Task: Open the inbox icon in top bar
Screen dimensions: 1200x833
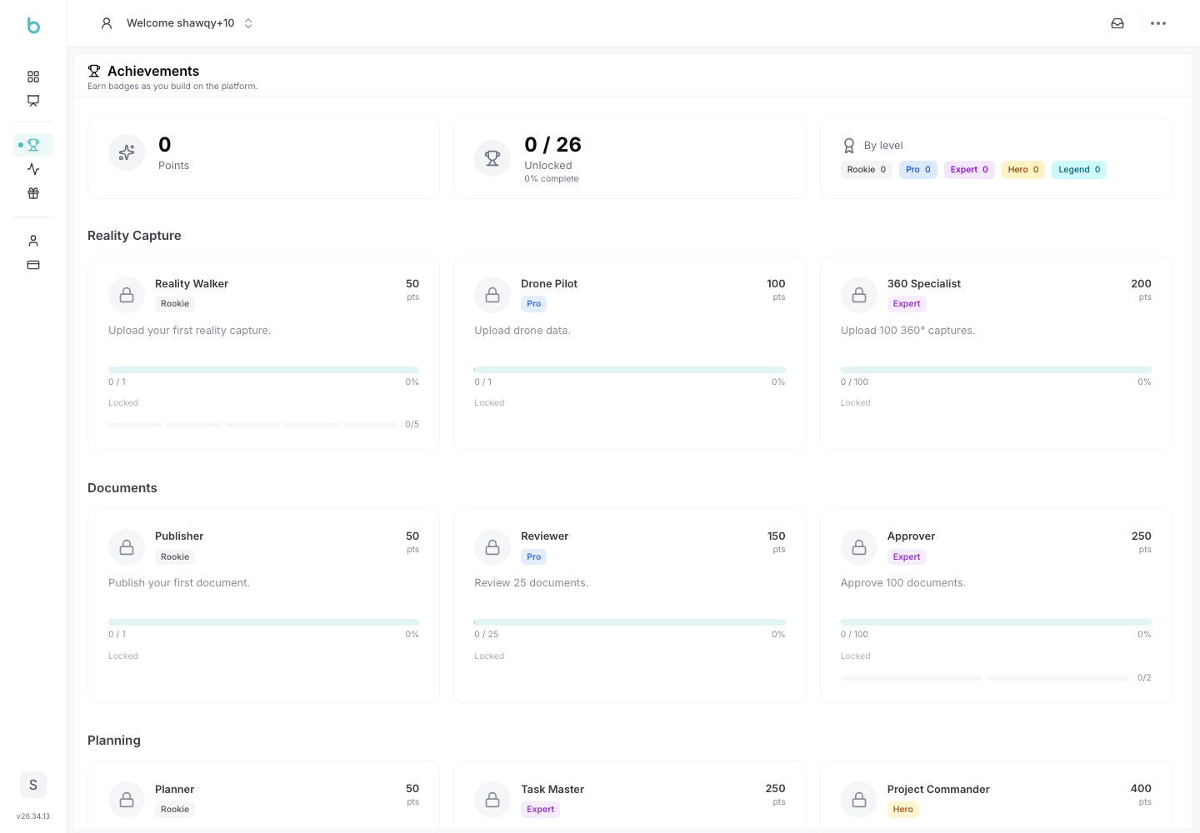Action: [x=1117, y=23]
